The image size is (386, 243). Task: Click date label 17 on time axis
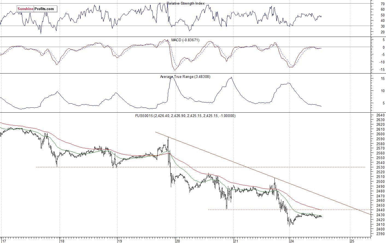point(4,241)
